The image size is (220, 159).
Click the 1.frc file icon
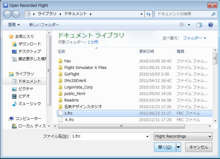[x=61, y=113]
